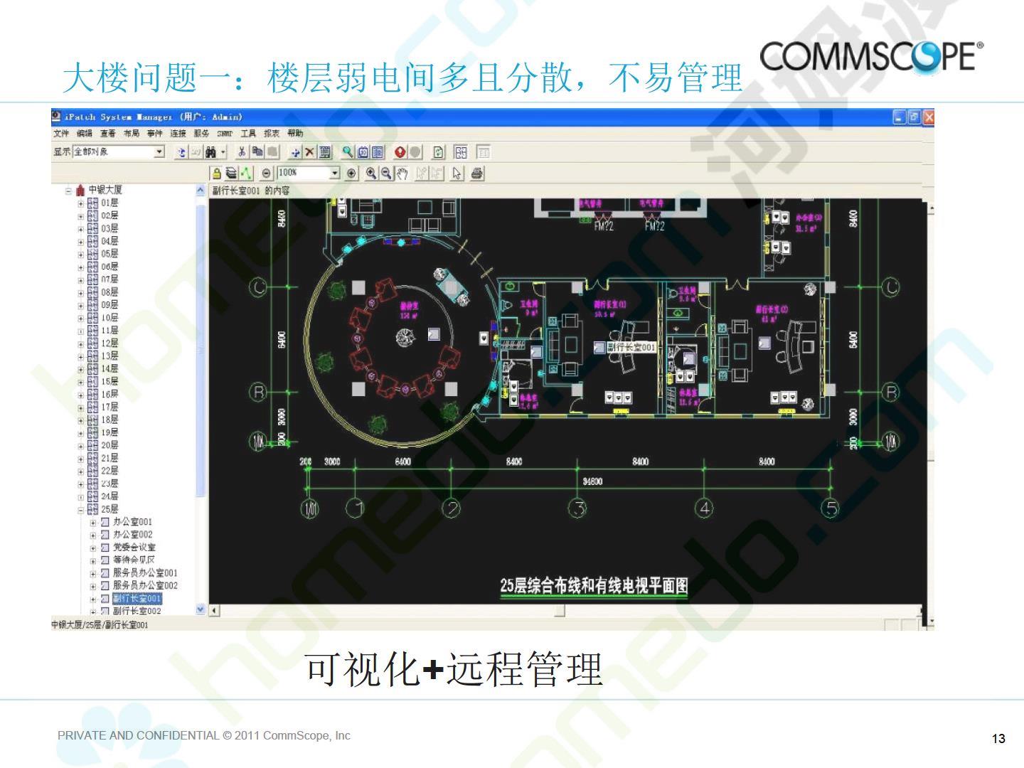
Task: Click the 副行长室001 label on floor plan
Action: point(631,348)
